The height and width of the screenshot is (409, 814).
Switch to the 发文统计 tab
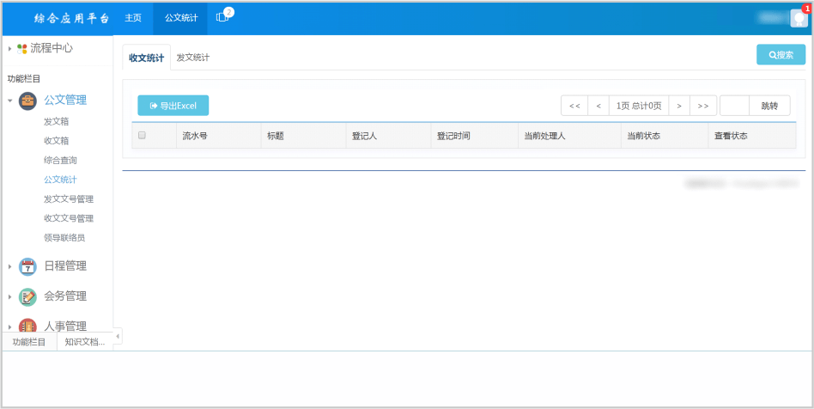[193, 58]
